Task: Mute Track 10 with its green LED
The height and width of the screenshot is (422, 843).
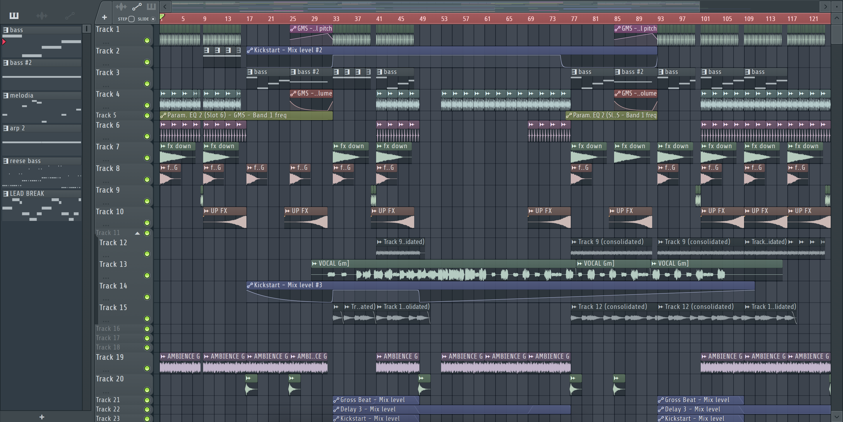Action: pos(147,223)
